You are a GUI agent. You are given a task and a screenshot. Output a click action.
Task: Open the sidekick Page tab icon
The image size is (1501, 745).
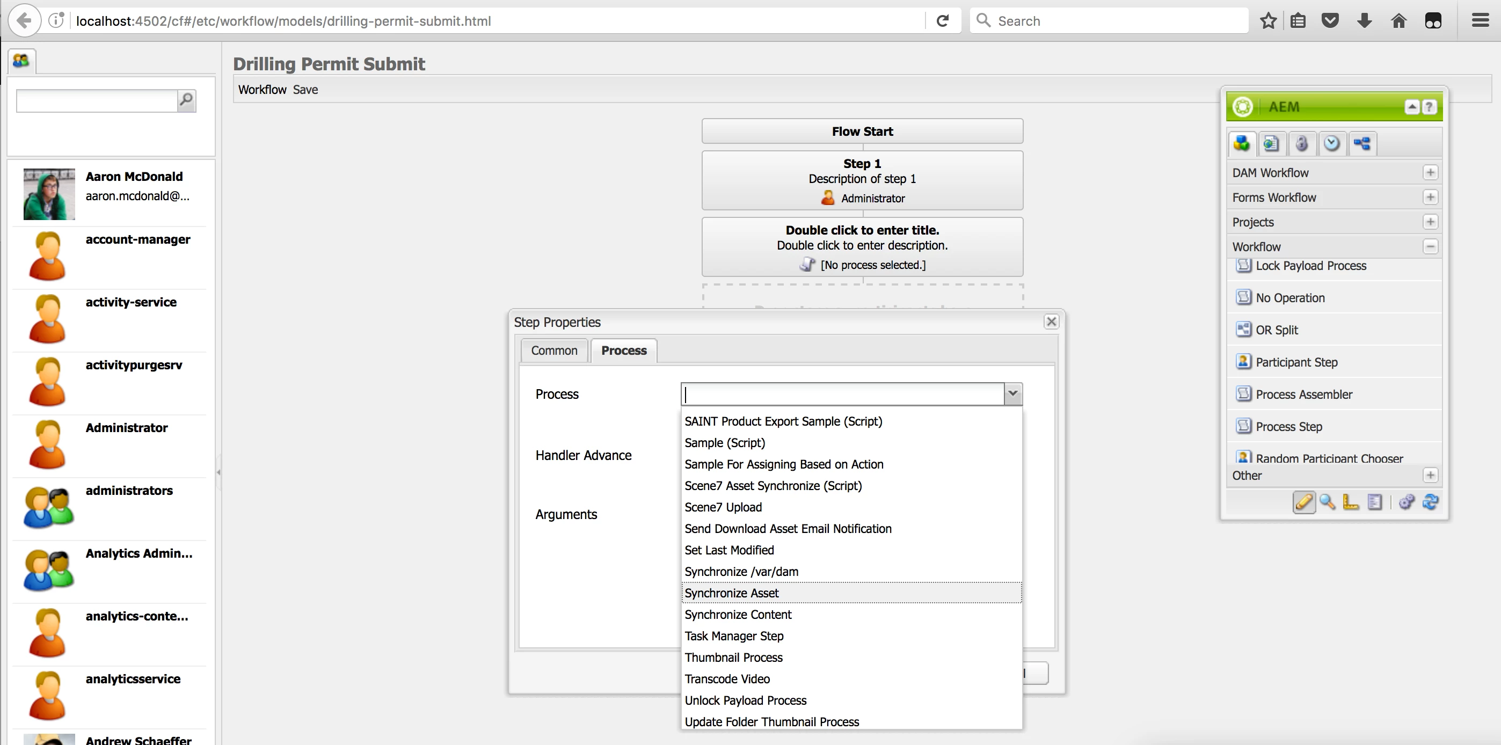click(x=1271, y=143)
